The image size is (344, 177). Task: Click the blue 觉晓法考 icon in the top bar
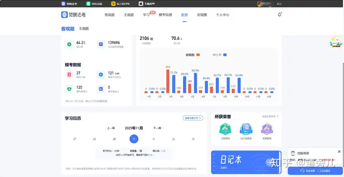click(63, 4)
